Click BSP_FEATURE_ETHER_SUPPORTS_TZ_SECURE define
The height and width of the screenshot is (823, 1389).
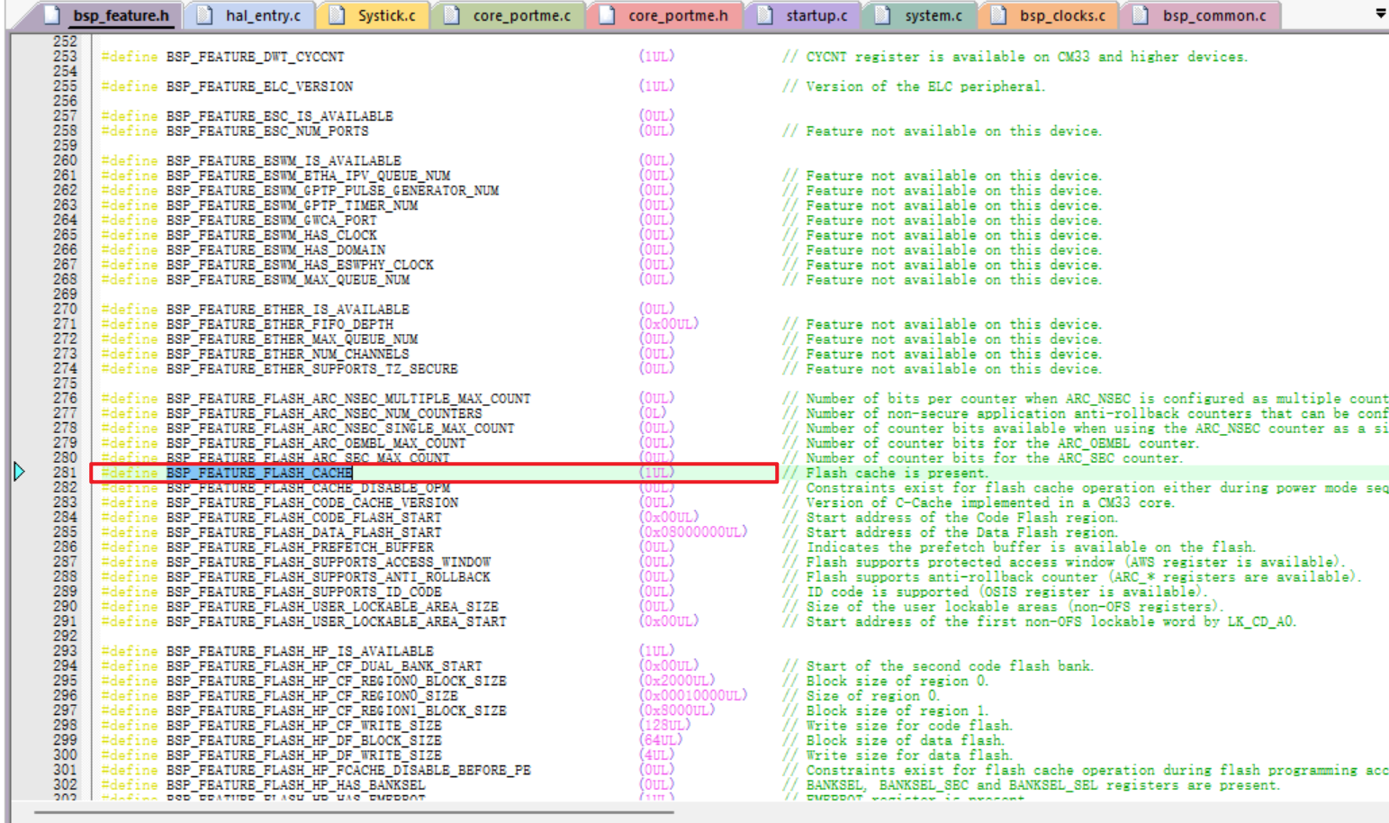[x=311, y=369]
